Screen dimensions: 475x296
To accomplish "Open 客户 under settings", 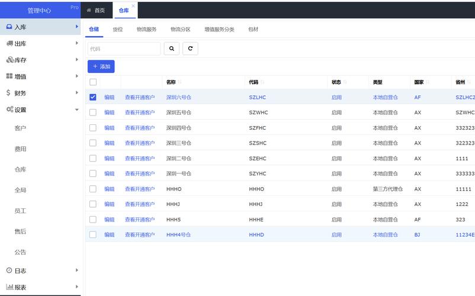I will pyautogui.click(x=20, y=128).
